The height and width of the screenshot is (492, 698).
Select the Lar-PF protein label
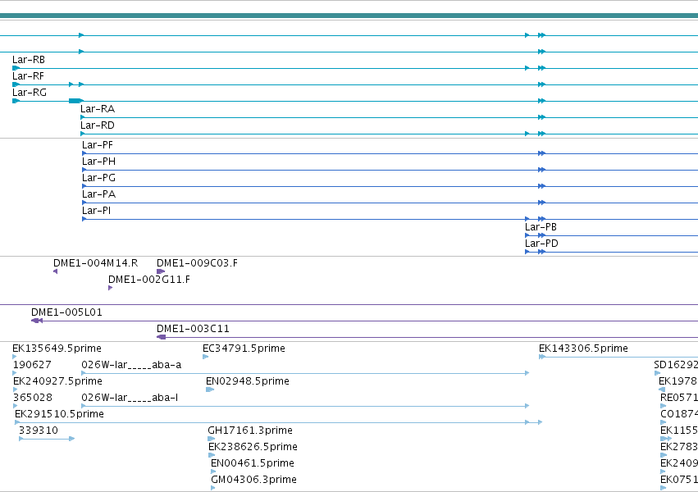(x=98, y=145)
